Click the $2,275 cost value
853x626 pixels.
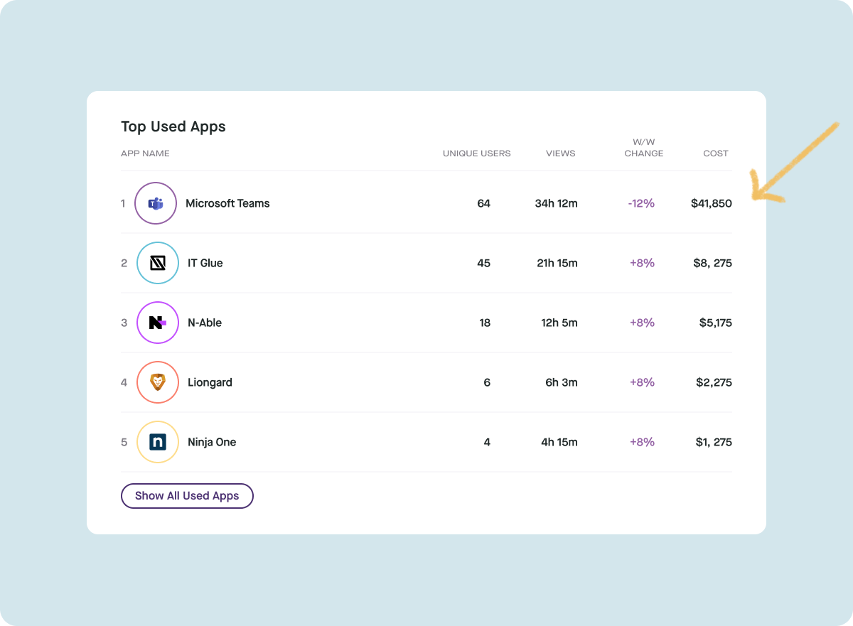714,382
